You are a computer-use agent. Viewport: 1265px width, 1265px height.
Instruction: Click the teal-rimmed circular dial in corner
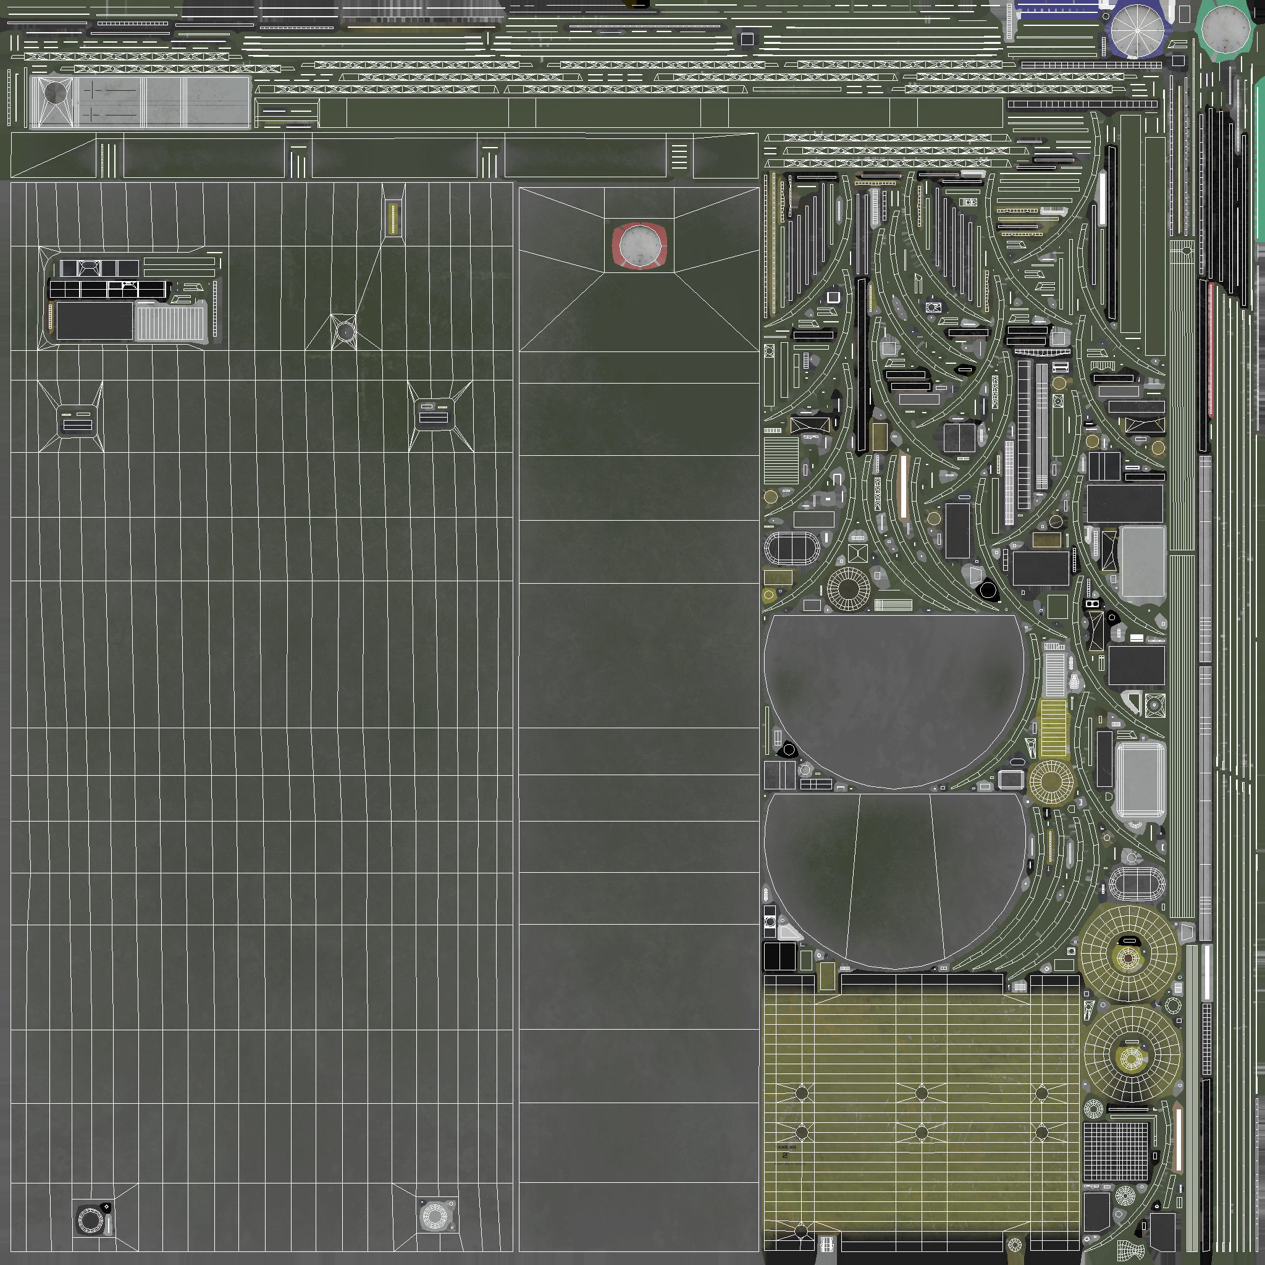point(1225,30)
